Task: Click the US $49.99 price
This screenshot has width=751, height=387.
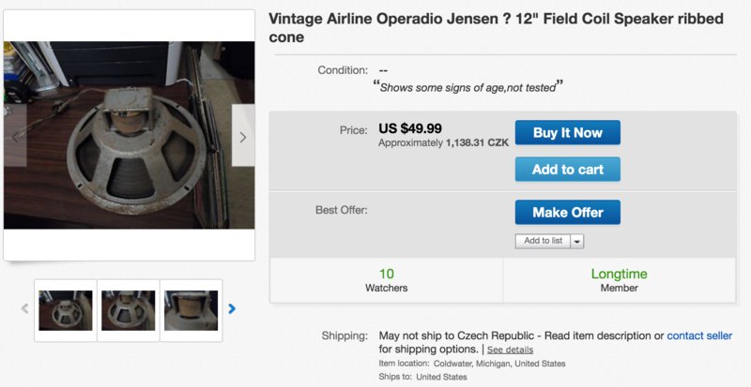Action: 410,128
